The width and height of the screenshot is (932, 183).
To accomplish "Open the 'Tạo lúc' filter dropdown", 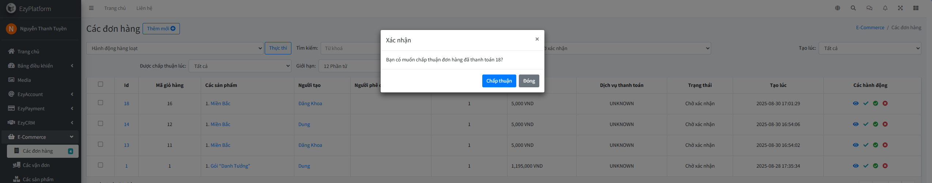I will [869, 48].
